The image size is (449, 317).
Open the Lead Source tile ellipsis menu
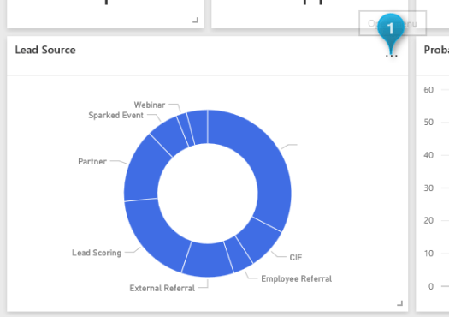point(392,55)
